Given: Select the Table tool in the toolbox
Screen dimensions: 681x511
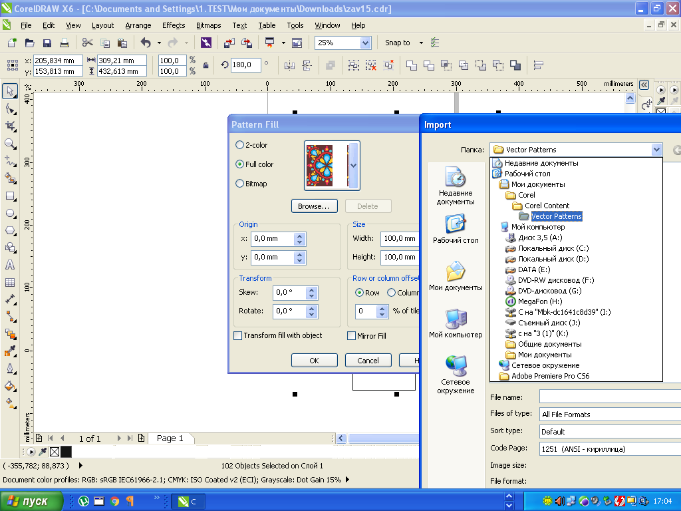Looking at the screenshot, I should tap(10, 282).
